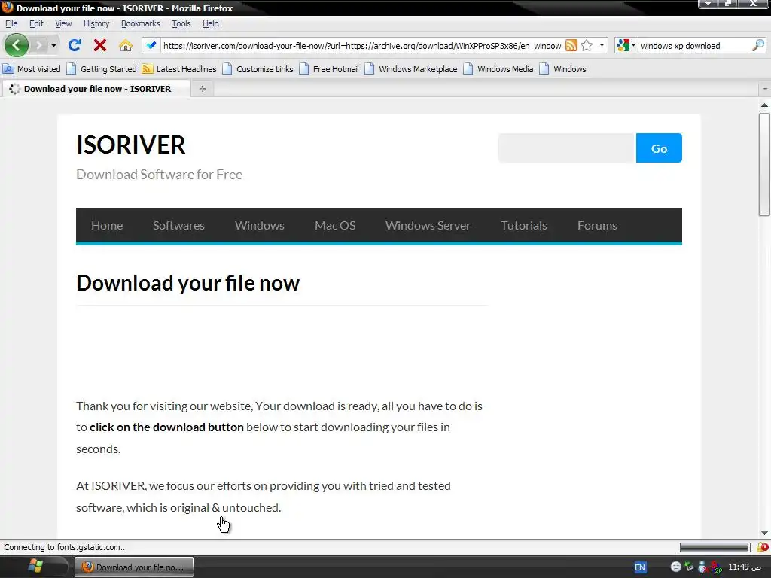Open the back/forward history dropdown arrow
This screenshot has height=578, width=771.
[x=53, y=46]
